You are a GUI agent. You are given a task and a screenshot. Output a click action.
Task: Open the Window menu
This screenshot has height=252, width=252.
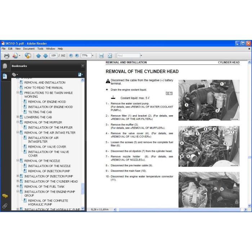(x=50, y=49)
